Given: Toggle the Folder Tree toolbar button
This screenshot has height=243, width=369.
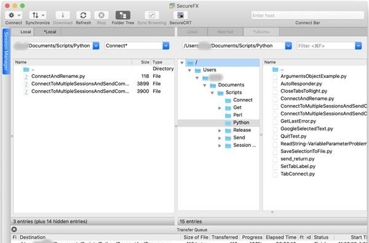Looking at the screenshot, I should [123, 15].
